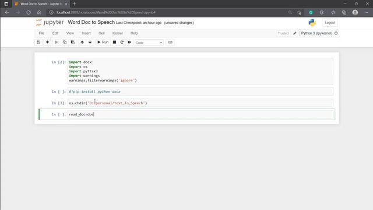373x210 pixels.
Task: Open the tab actions menu icon
Action: point(6,4)
